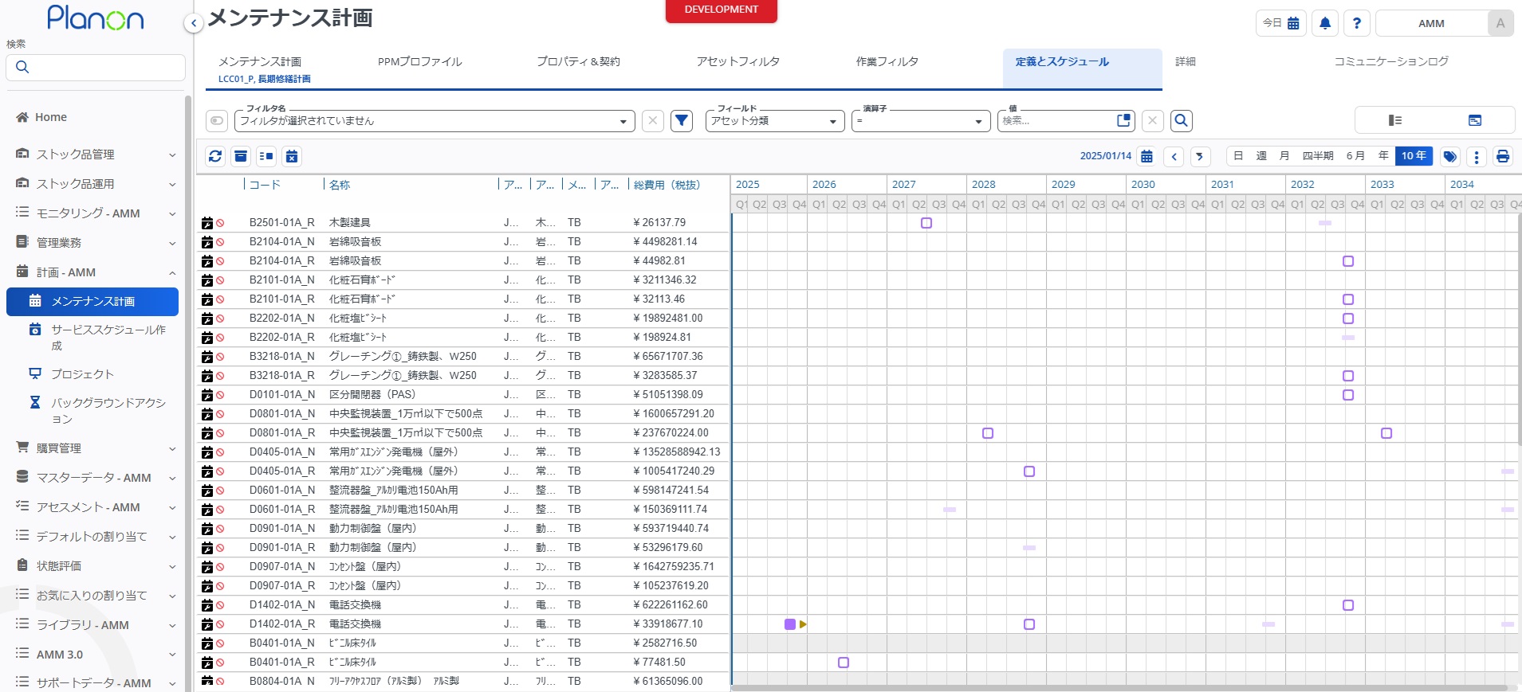The width and height of the screenshot is (1522, 692).
Task: Select the 6月 time scale
Action: (x=1355, y=156)
